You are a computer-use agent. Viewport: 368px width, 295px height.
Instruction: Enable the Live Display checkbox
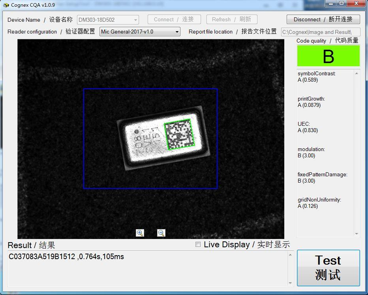[198, 245]
